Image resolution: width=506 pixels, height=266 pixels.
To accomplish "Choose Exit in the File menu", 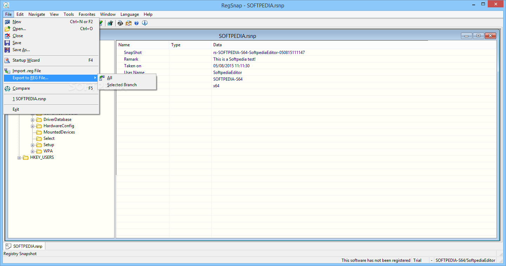I will tap(51, 109).
